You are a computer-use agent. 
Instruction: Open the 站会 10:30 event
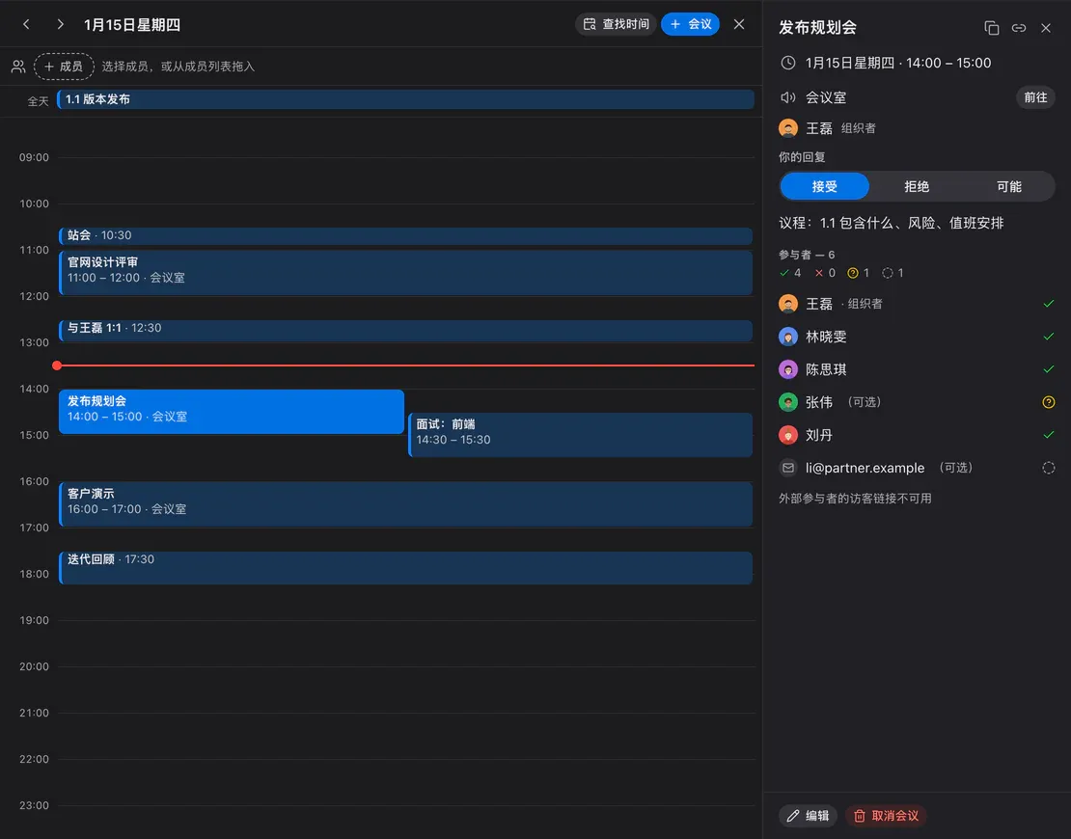tap(405, 235)
